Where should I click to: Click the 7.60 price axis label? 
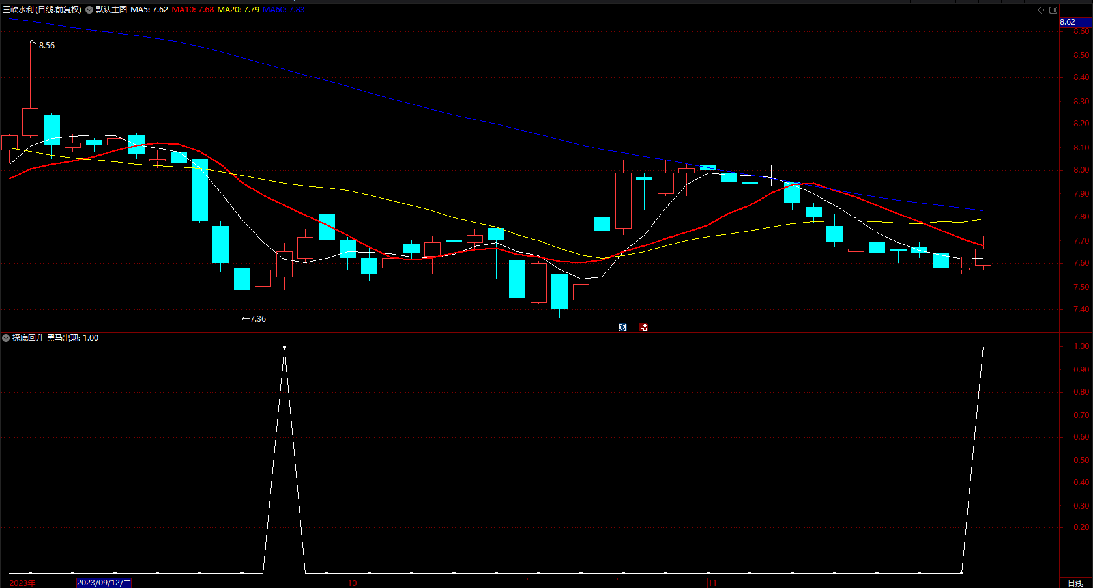pos(1081,264)
